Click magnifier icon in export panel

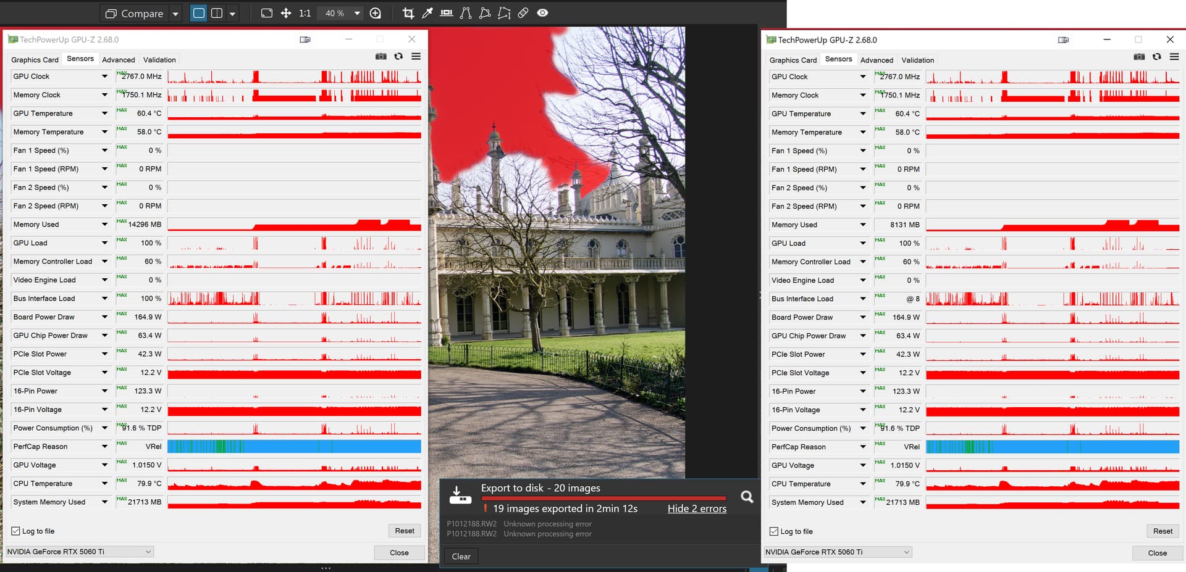(x=747, y=497)
